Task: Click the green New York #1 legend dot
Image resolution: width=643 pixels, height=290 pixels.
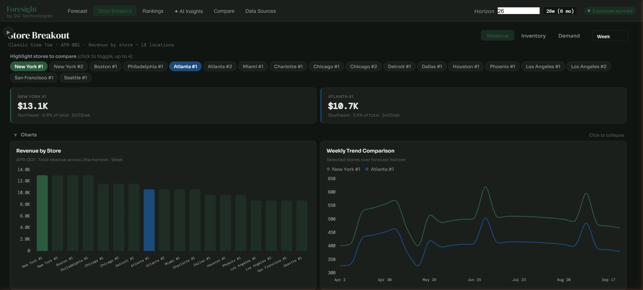Action: pyautogui.click(x=328, y=169)
